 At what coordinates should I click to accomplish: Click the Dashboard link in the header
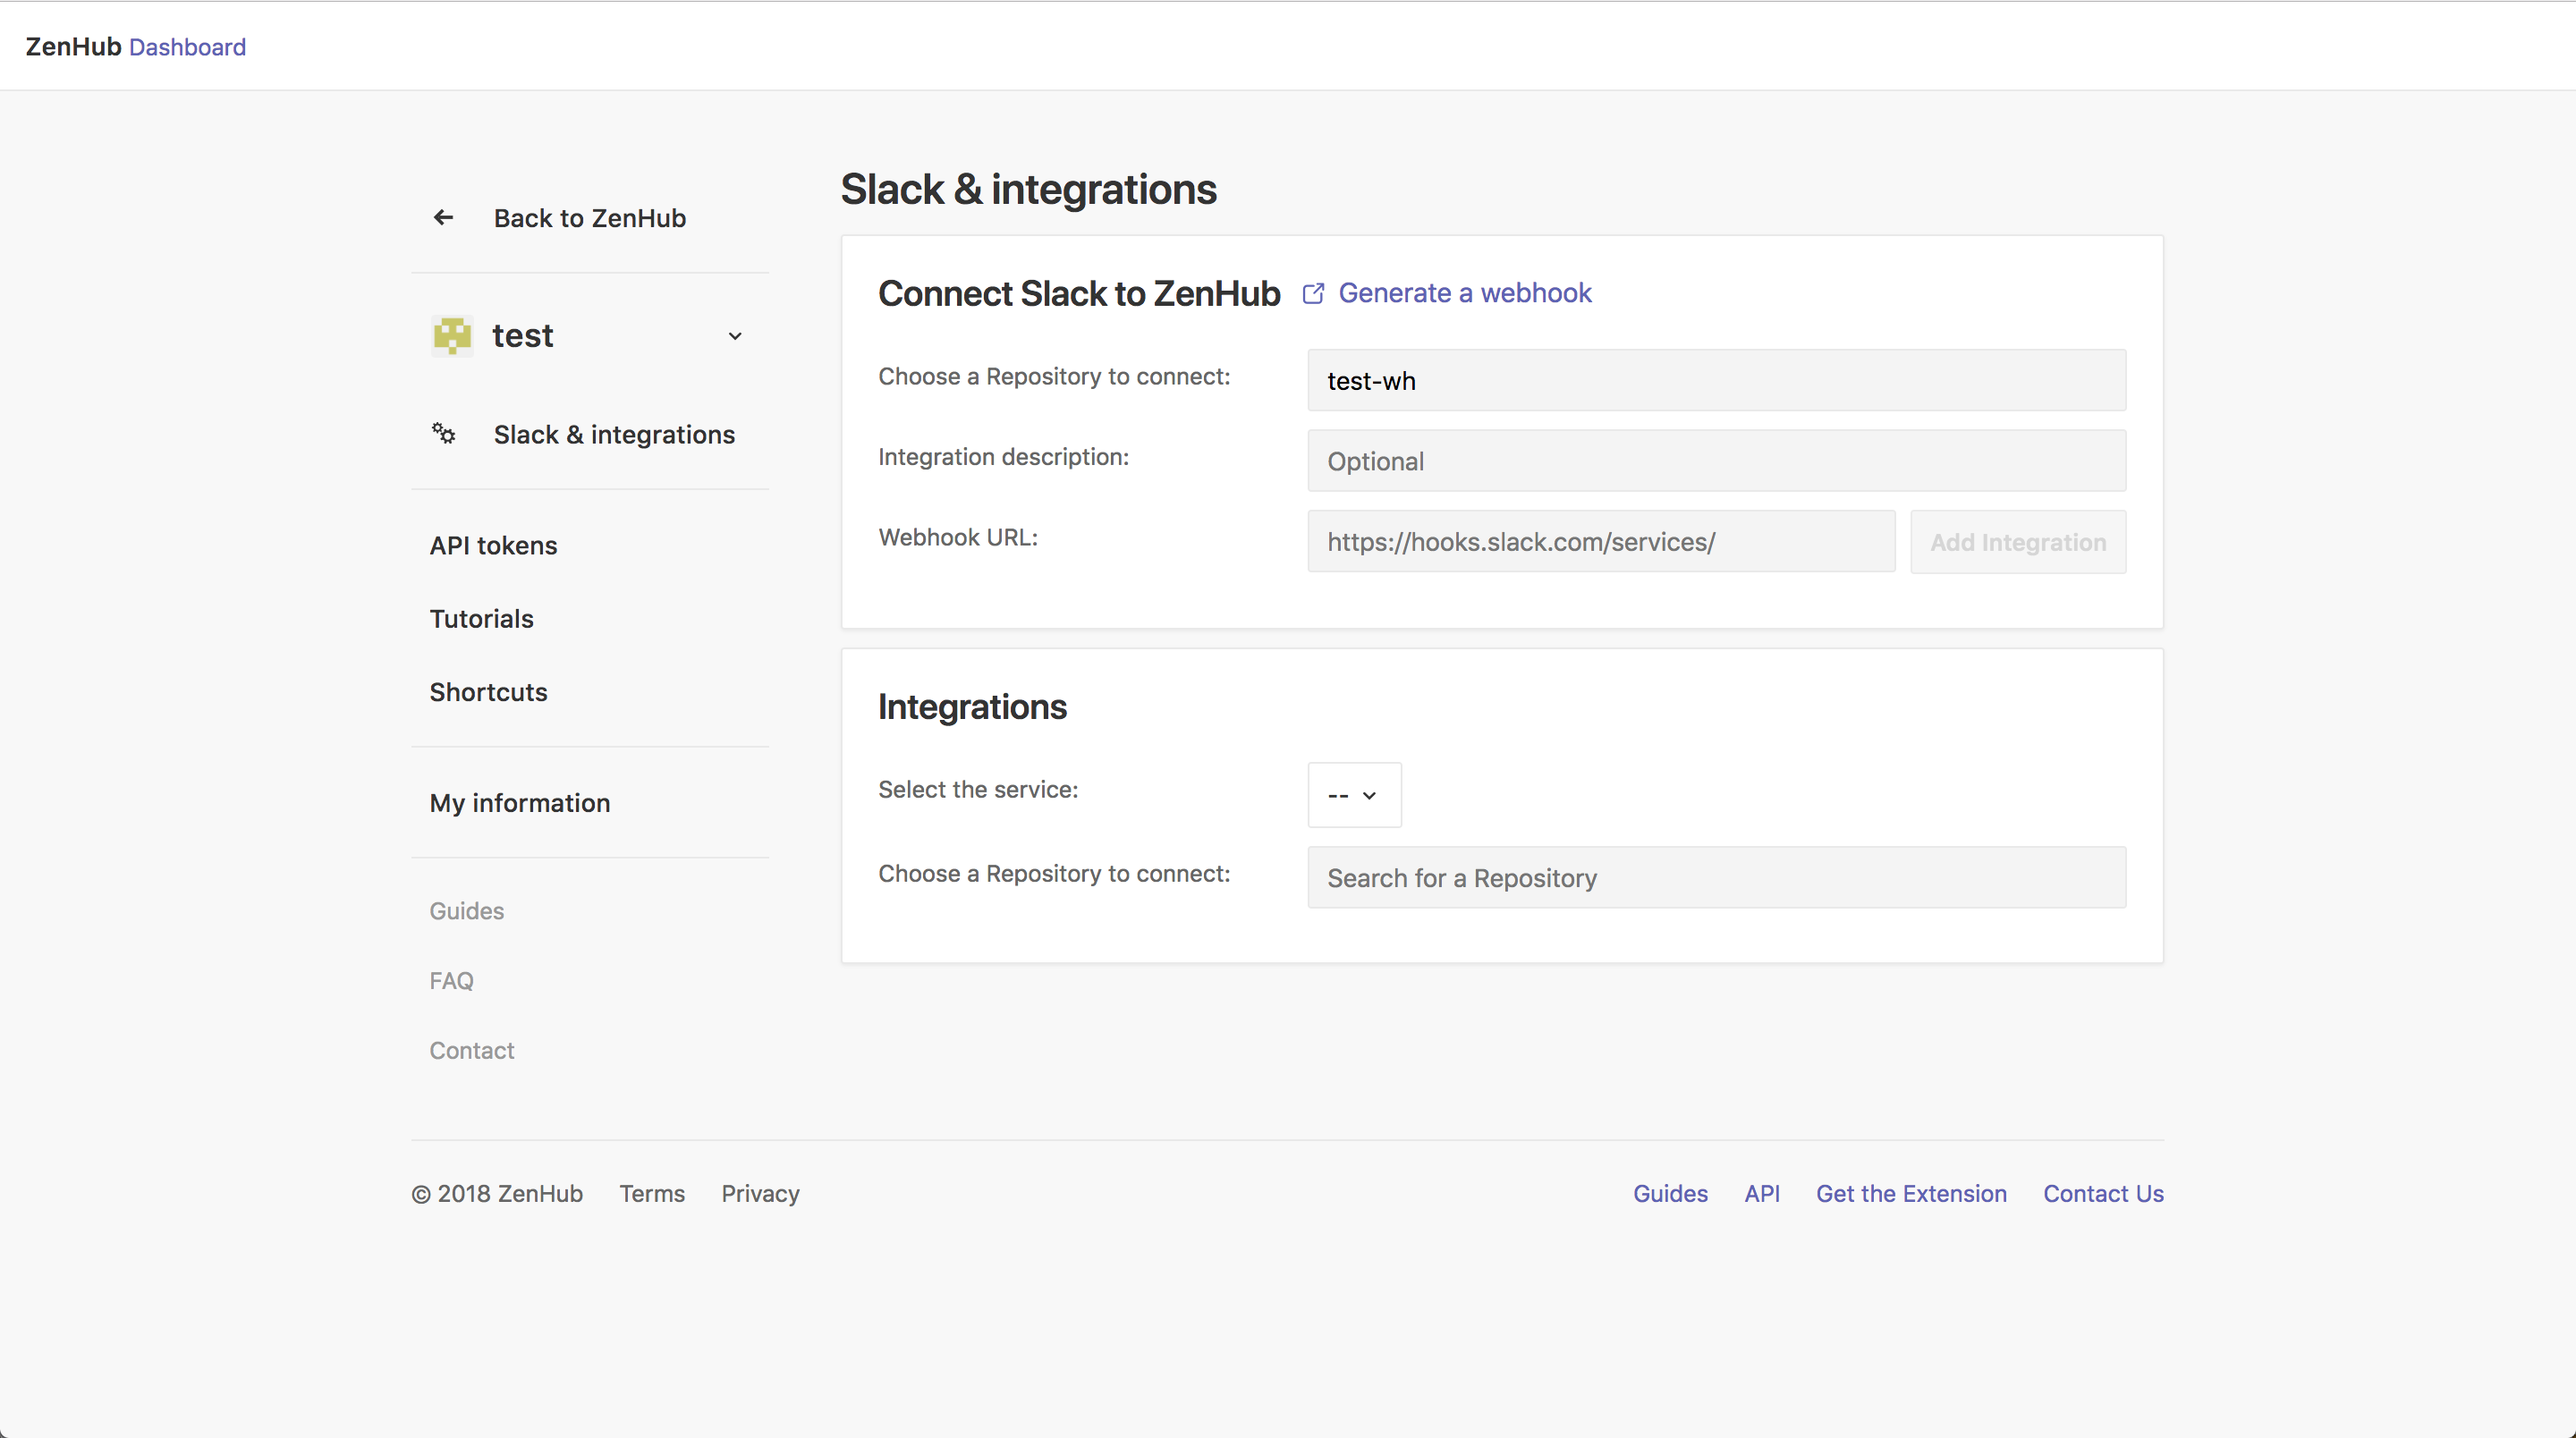coord(187,47)
